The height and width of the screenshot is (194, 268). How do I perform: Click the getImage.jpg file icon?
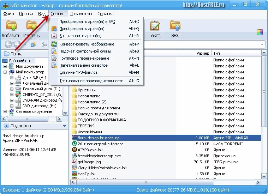tap(75, 162)
